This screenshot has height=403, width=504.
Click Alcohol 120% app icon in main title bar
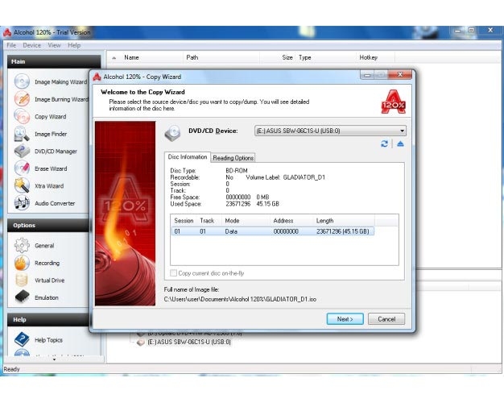[x=7, y=32]
